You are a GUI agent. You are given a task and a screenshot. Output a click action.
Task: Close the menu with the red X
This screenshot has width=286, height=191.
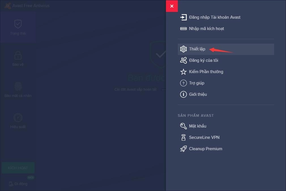(x=172, y=6)
